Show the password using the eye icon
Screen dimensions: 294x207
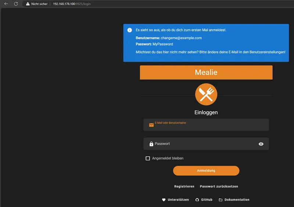[261, 144]
